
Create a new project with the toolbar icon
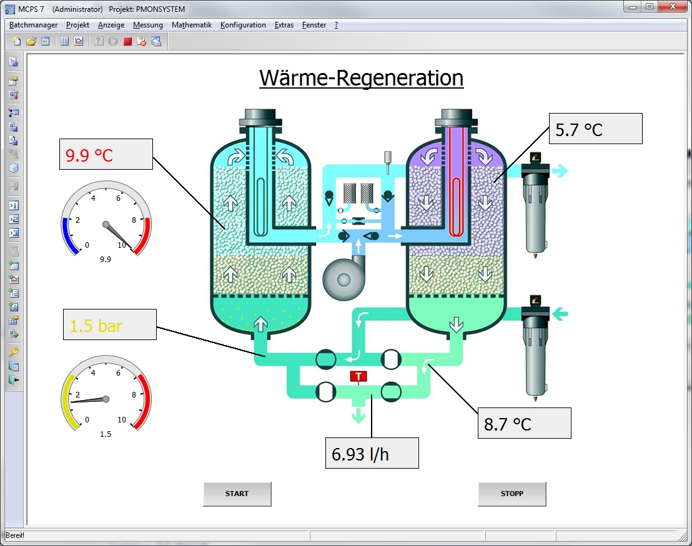point(16,41)
